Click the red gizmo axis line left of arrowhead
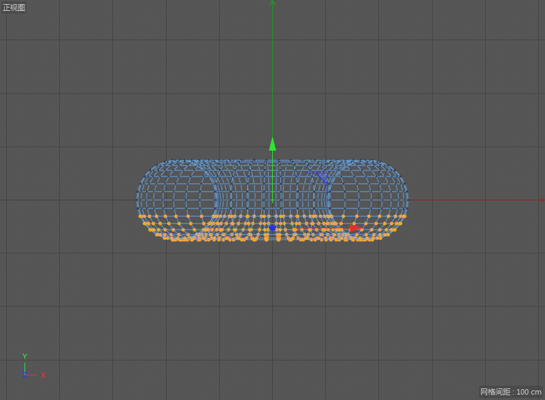The height and width of the screenshot is (400, 545). (320, 228)
